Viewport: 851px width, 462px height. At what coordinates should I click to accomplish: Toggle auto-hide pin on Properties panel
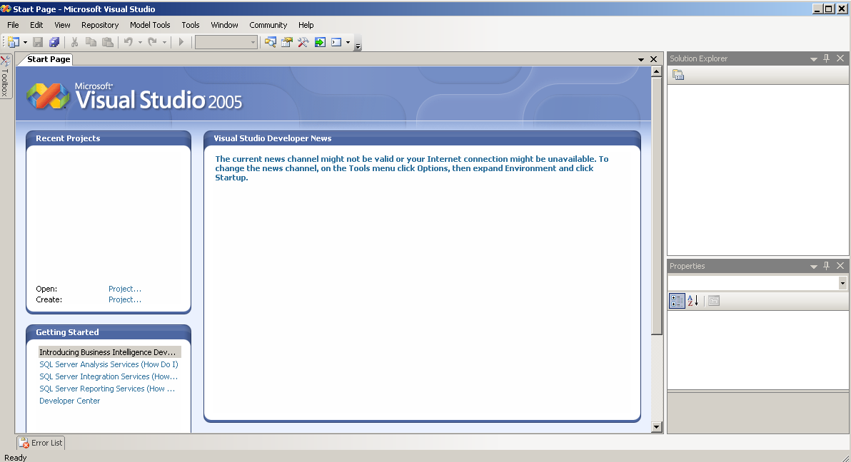click(x=827, y=266)
